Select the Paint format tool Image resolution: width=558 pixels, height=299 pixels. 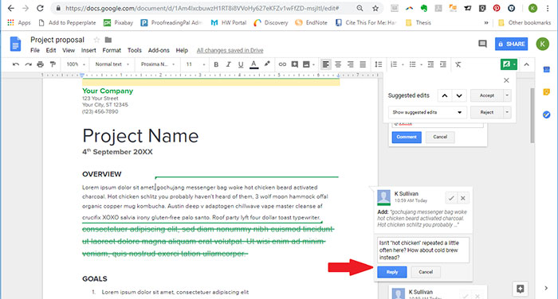click(x=53, y=64)
